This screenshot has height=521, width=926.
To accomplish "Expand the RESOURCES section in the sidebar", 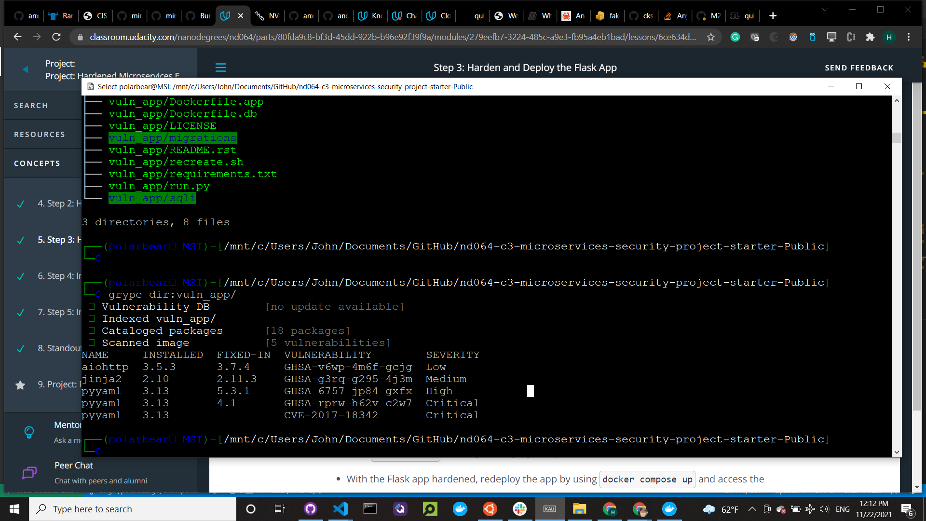I will pyautogui.click(x=40, y=135).
